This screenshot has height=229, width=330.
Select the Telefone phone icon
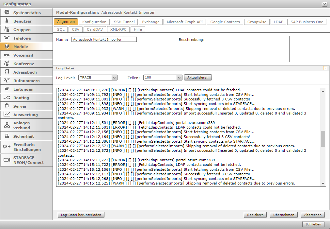click(7, 38)
